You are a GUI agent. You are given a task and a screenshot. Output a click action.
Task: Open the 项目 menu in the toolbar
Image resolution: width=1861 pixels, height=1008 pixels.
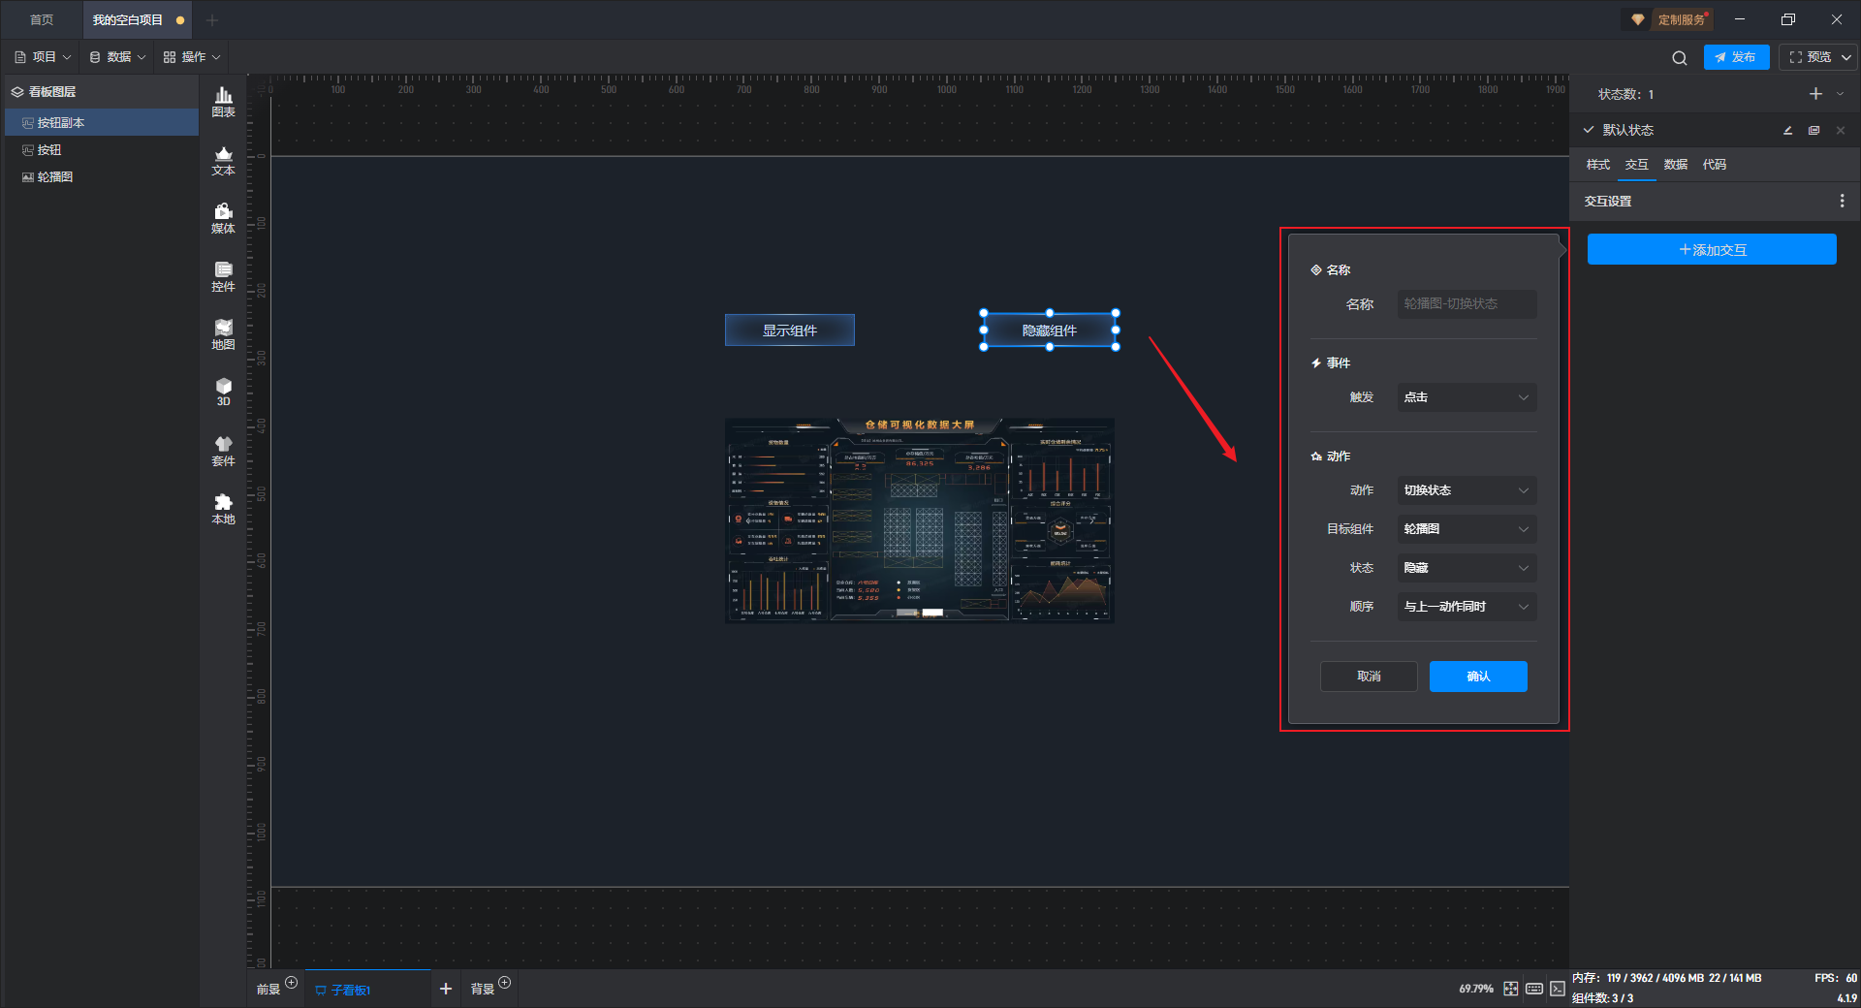click(x=44, y=57)
